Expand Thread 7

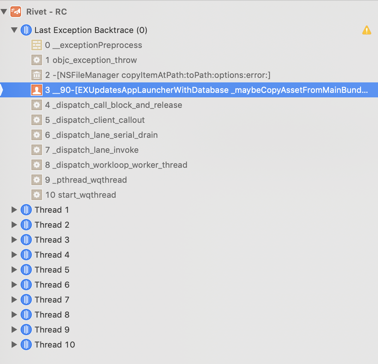[14, 300]
